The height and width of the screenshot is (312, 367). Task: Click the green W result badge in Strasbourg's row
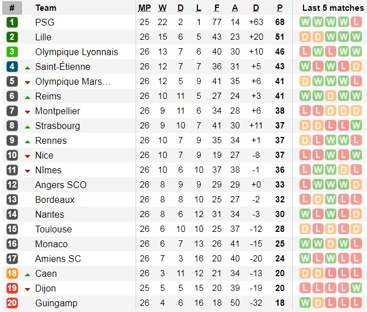[x=356, y=126]
